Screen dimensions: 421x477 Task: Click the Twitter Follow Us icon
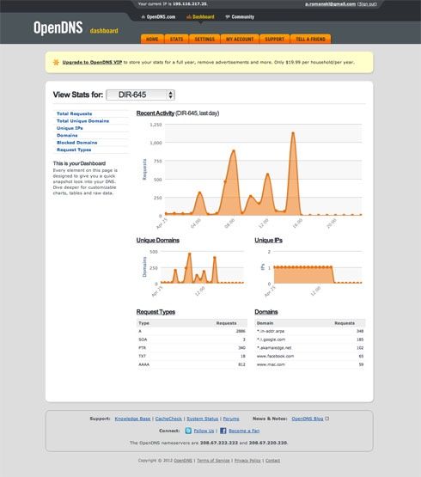click(x=188, y=431)
